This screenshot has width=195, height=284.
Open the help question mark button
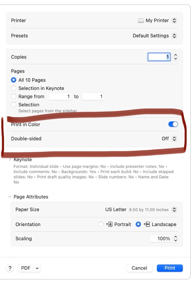10,268
